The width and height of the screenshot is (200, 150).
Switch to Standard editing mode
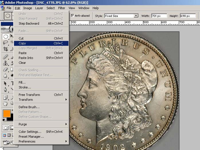[x=5, y=128]
